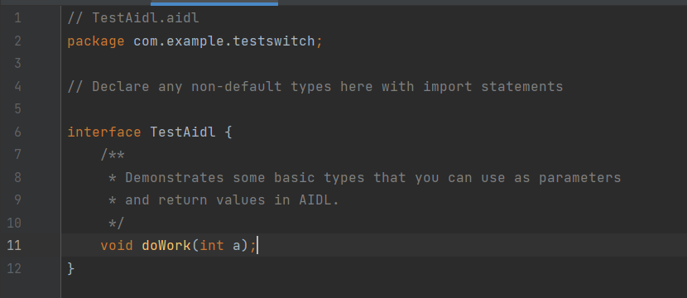The height and width of the screenshot is (298, 687).
Task: Click the Declare any non-default types comment
Action: [x=315, y=87]
